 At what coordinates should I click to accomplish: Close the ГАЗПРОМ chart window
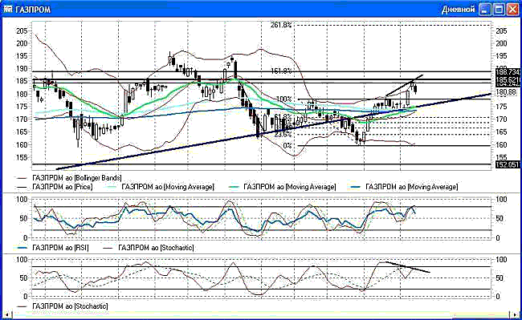click(512, 10)
